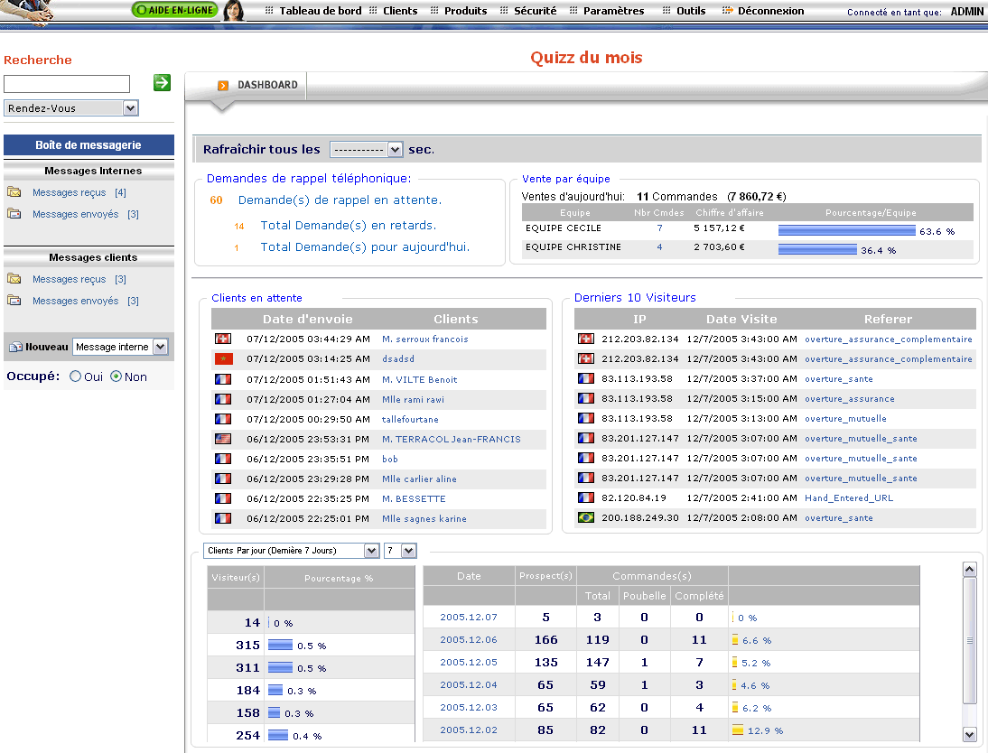
Task: Click scroll down arrow of stats panel
Action: (970, 734)
